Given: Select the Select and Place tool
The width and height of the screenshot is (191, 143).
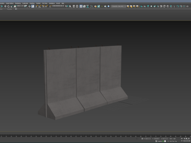Looking at the screenshot, I should [x=15, y=6].
